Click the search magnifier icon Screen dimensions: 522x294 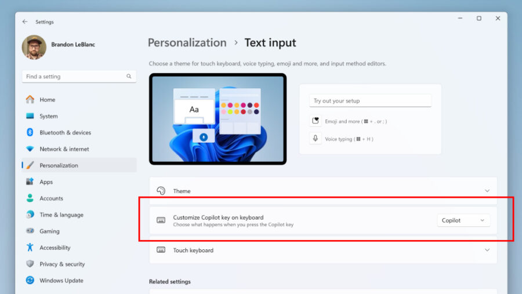(129, 76)
